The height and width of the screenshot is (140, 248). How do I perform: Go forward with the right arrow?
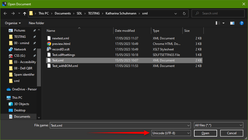click(13, 13)
